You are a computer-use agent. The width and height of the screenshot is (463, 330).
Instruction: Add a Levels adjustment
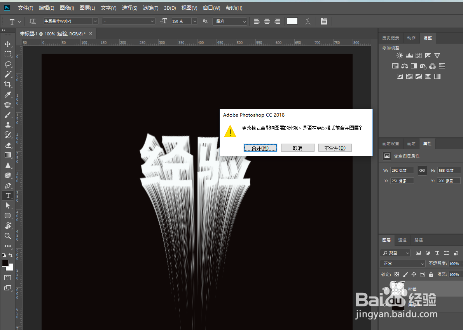click(409, 56)
